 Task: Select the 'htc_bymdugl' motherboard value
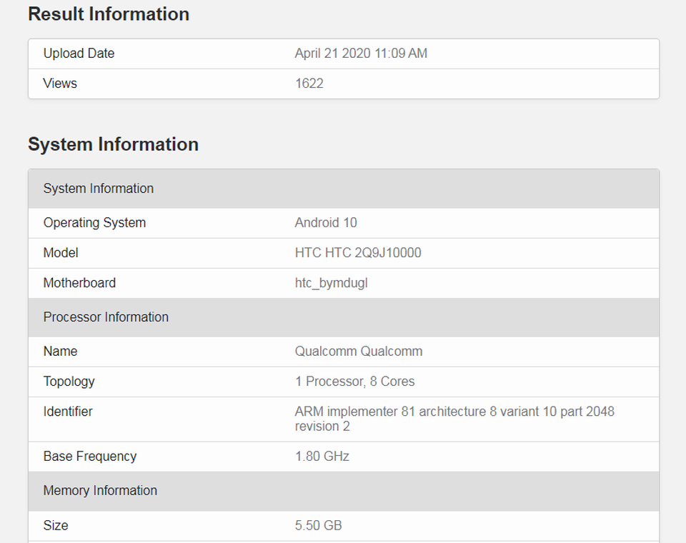331,283
